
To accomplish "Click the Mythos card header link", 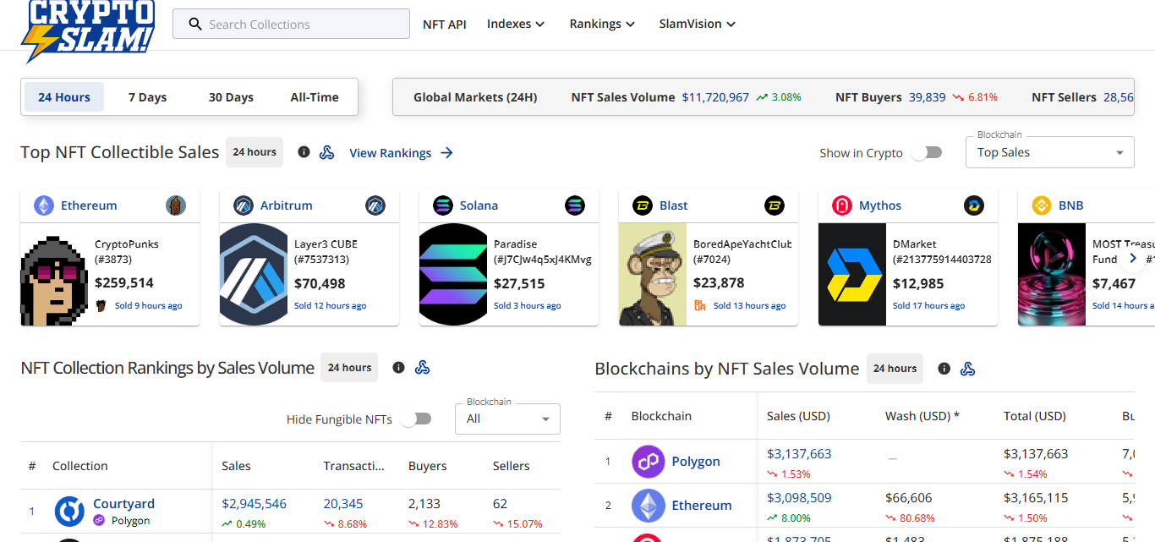I will click(x=880, y=205).
